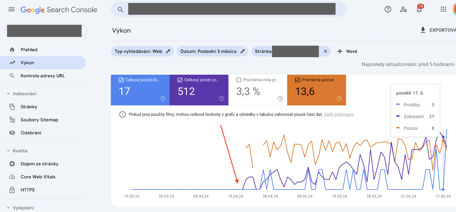Click the info icon beside filter notice
Viewport: 456px width, 212px height.
[123, 115]
